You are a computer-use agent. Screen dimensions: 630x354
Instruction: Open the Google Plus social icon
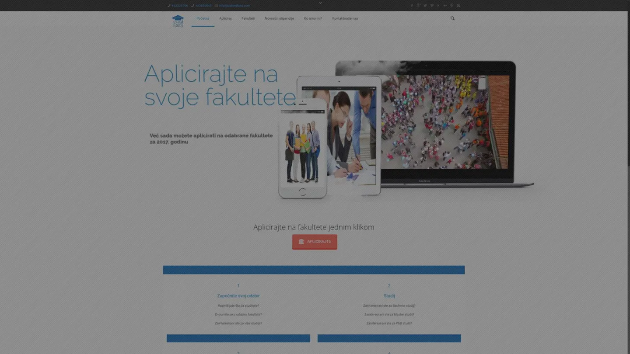(418, 6)
